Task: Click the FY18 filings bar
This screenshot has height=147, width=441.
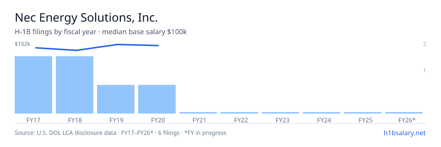Action: point(75,85)
